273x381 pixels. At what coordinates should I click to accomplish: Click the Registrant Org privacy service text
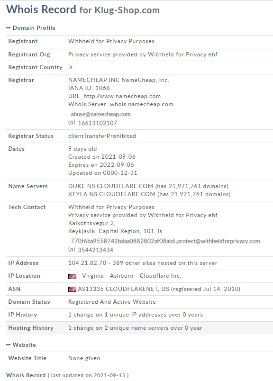tap(143, 54)
